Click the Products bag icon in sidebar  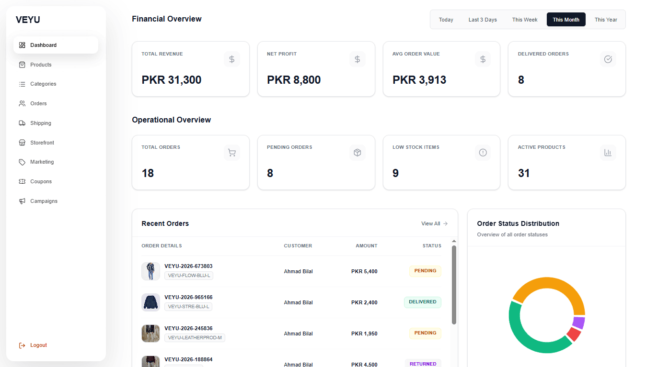22,65
